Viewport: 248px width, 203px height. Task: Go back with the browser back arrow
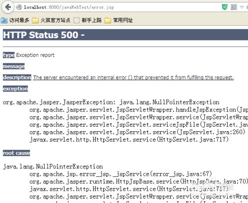[x=8, y=7]
